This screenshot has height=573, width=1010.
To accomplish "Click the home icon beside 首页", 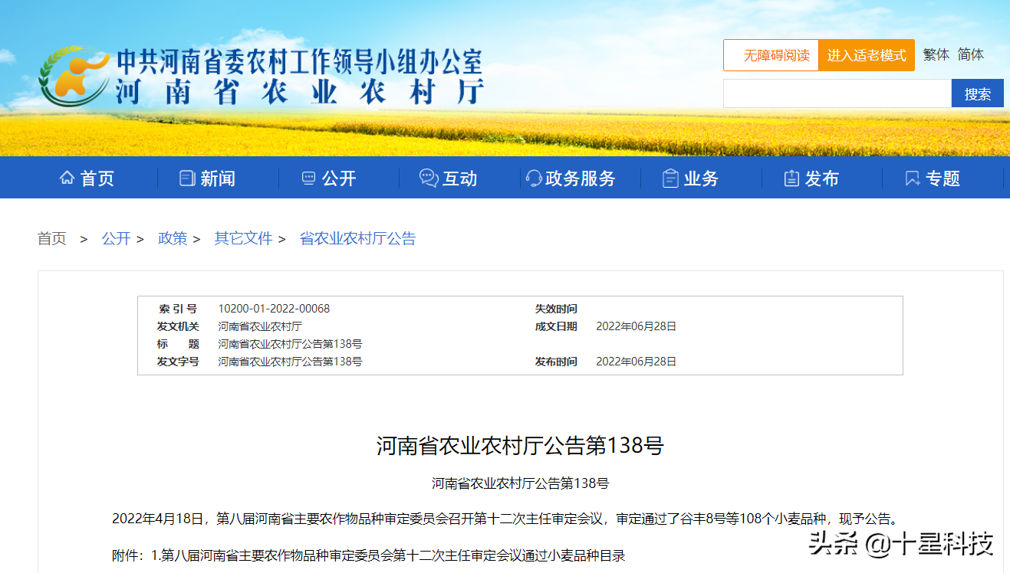I will tap(67, 178).
